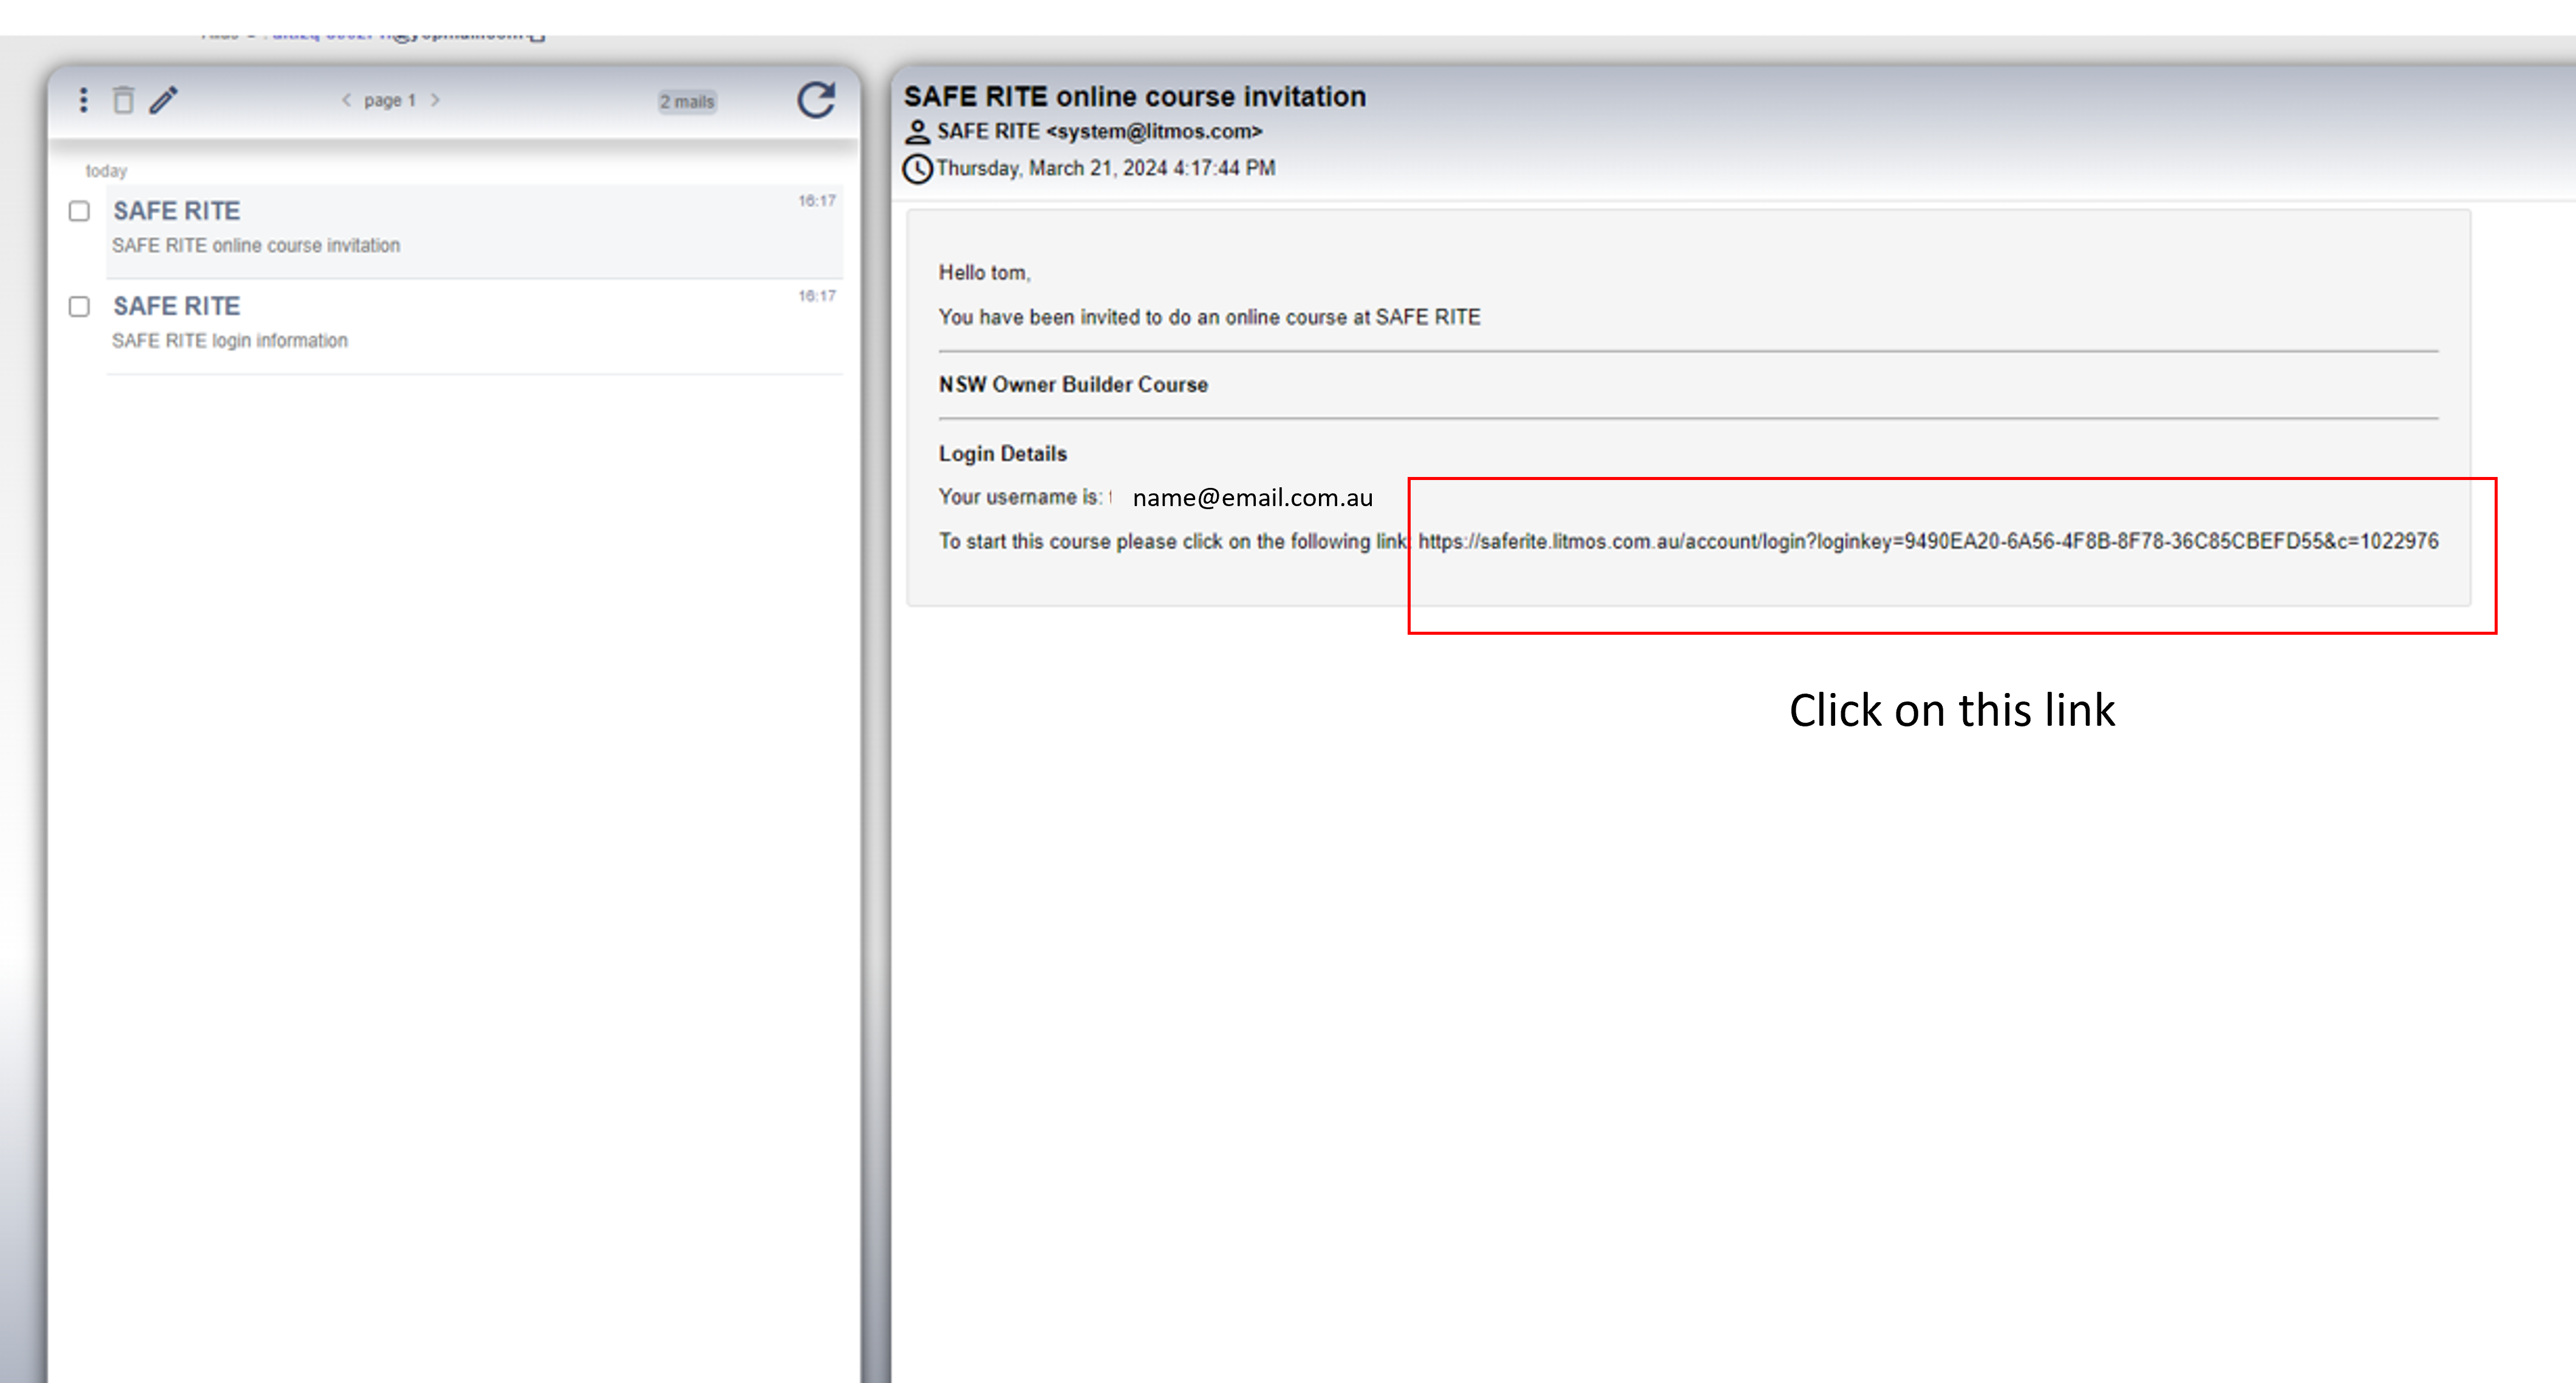Click the 'NSW Owner Builder Course' heading
The image size is (2576, 1383).
coord(1073,385)
